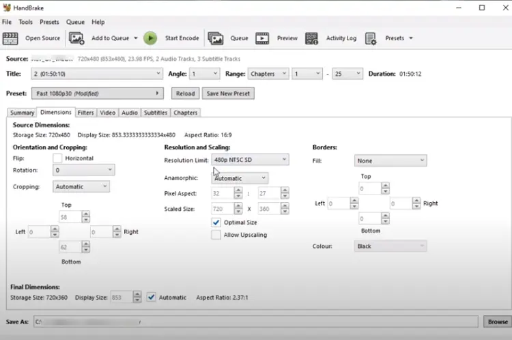Click the Borders Top value field
512x340 pixels.
pos(370,188)
